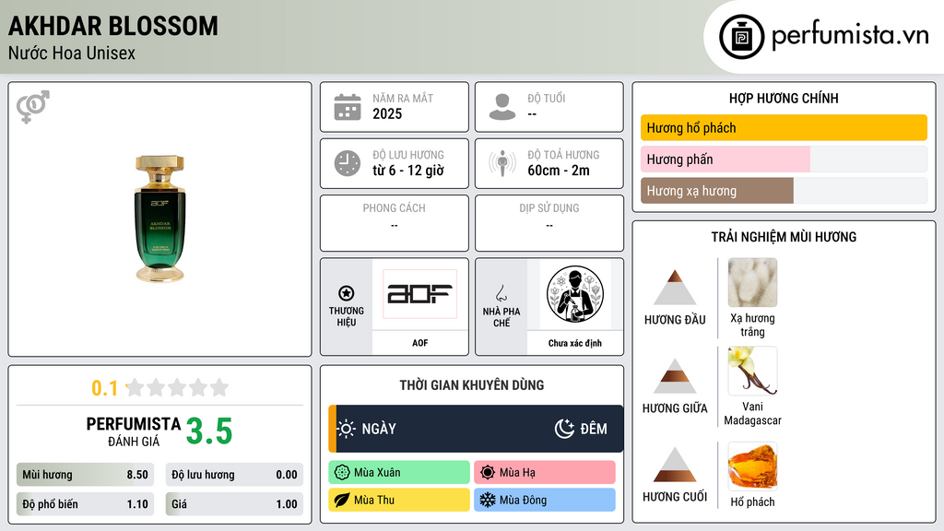
Task: Select the Mùa Xuân season tag
Action: [x=399, y=473]
